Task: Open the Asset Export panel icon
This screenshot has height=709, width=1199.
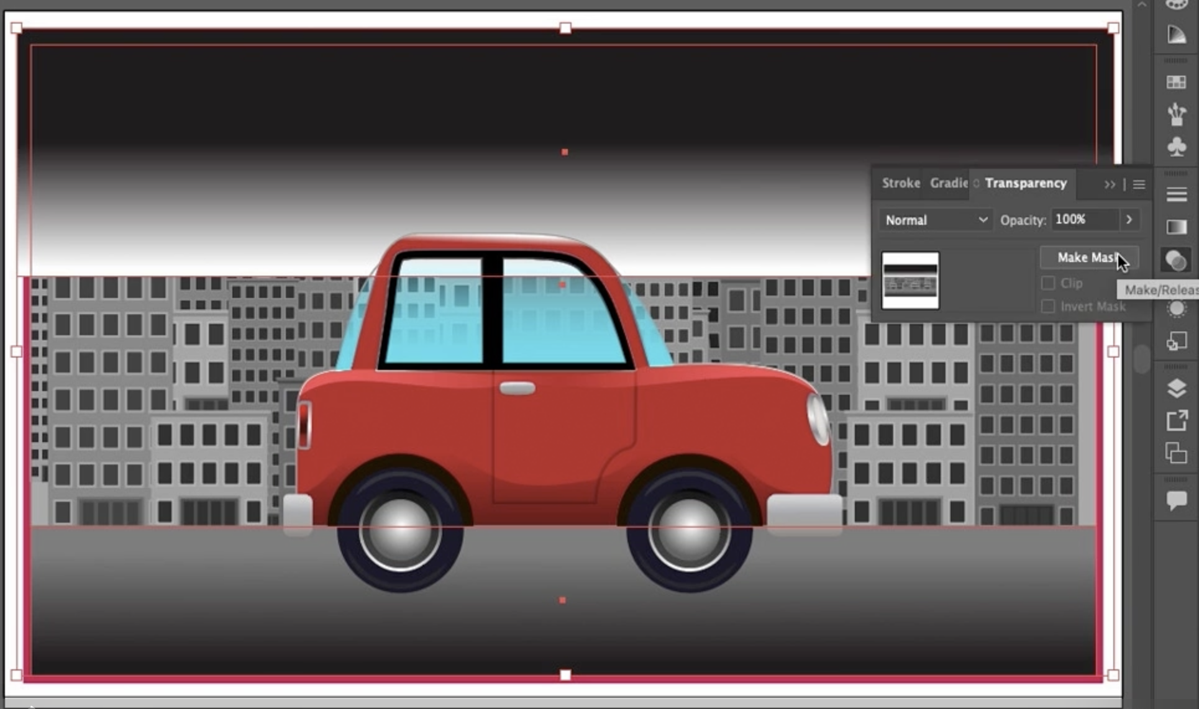Action: (x=1176, y=421)
